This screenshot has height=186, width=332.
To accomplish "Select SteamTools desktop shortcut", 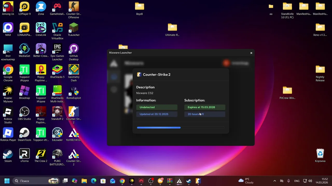I will click(24, 134).
